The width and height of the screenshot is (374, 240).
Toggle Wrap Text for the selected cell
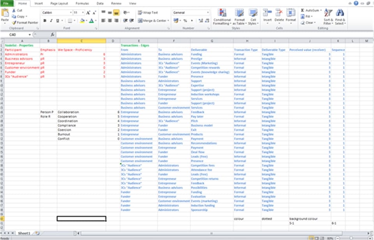(x=148, y=12)
